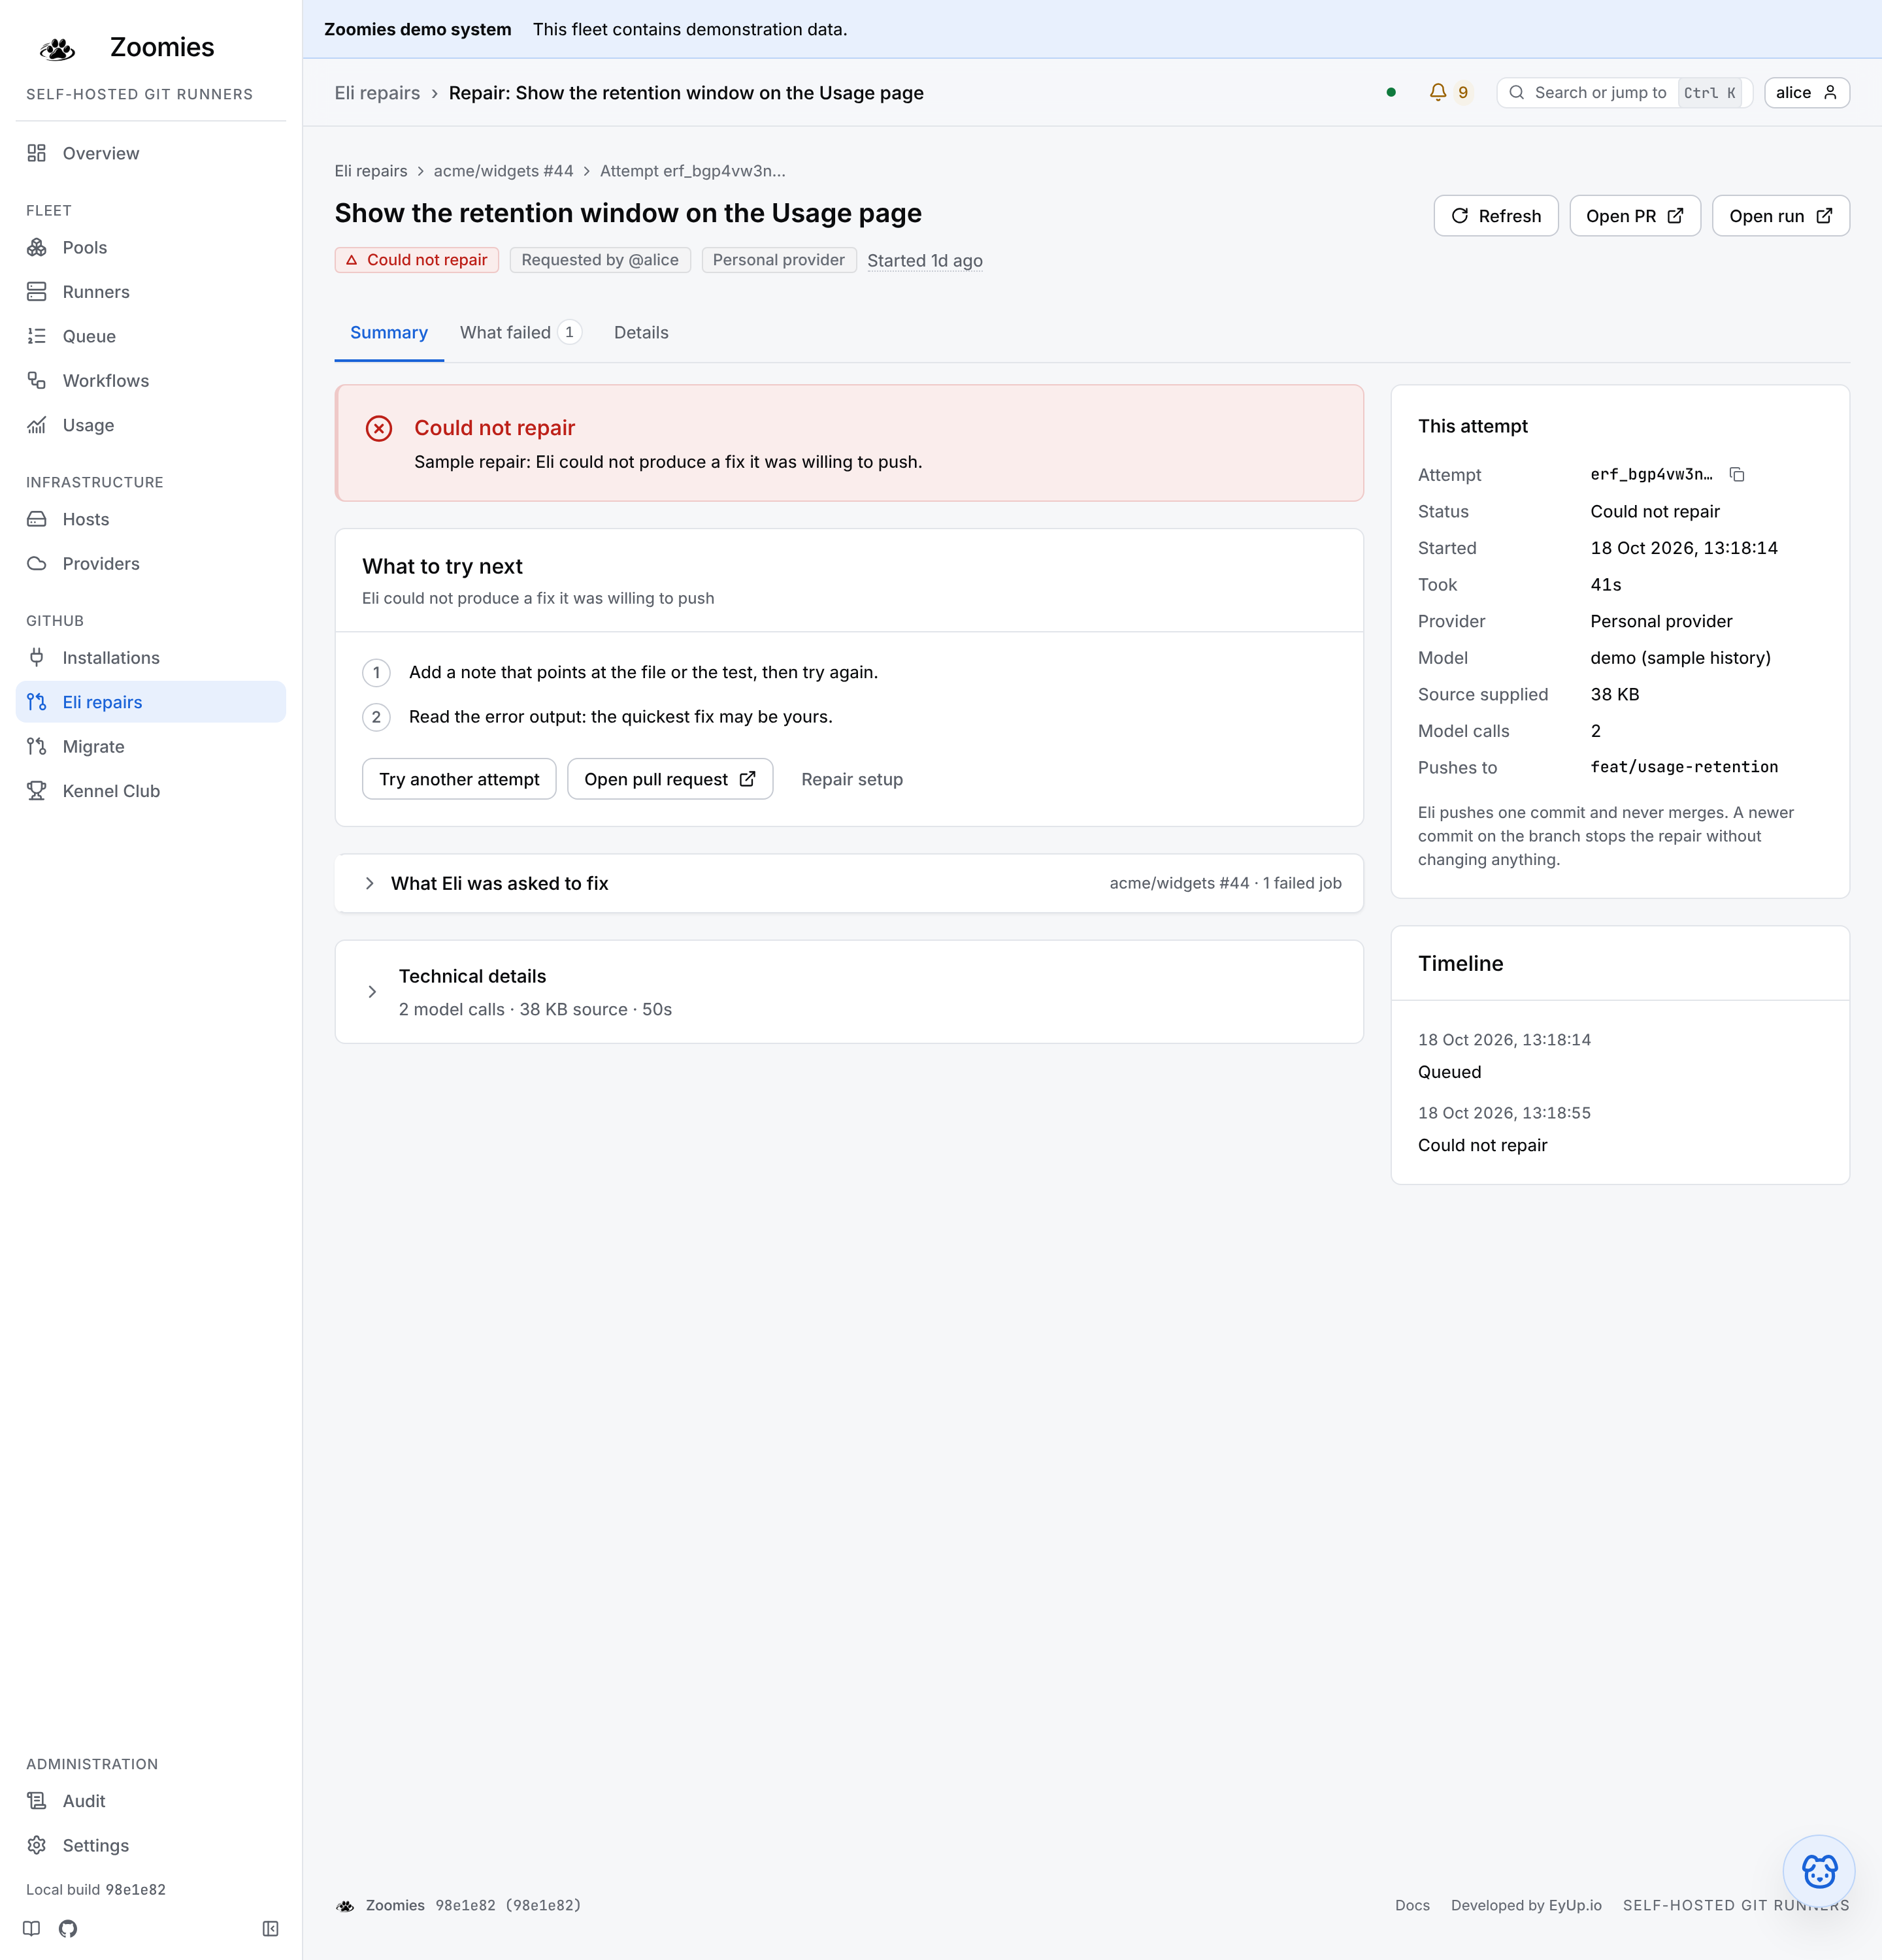Click the Zoomies paw logo
This screenshot has width=1882, height=1960.
pyautogui.click(x=58, y=48)
